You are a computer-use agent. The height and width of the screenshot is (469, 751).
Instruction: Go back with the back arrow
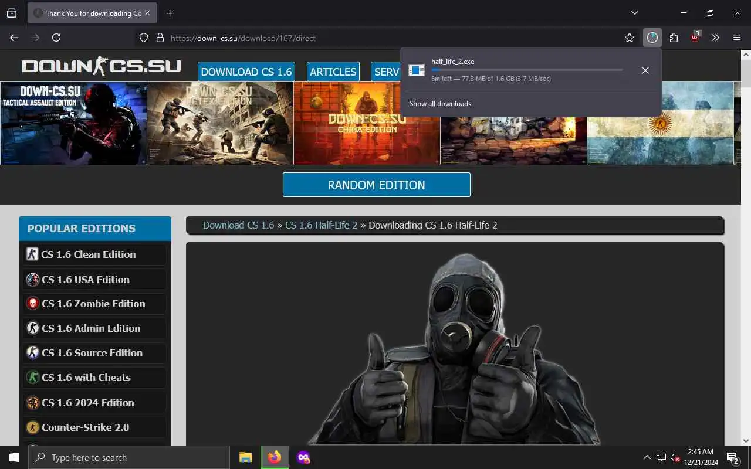(x=14, y=38)
